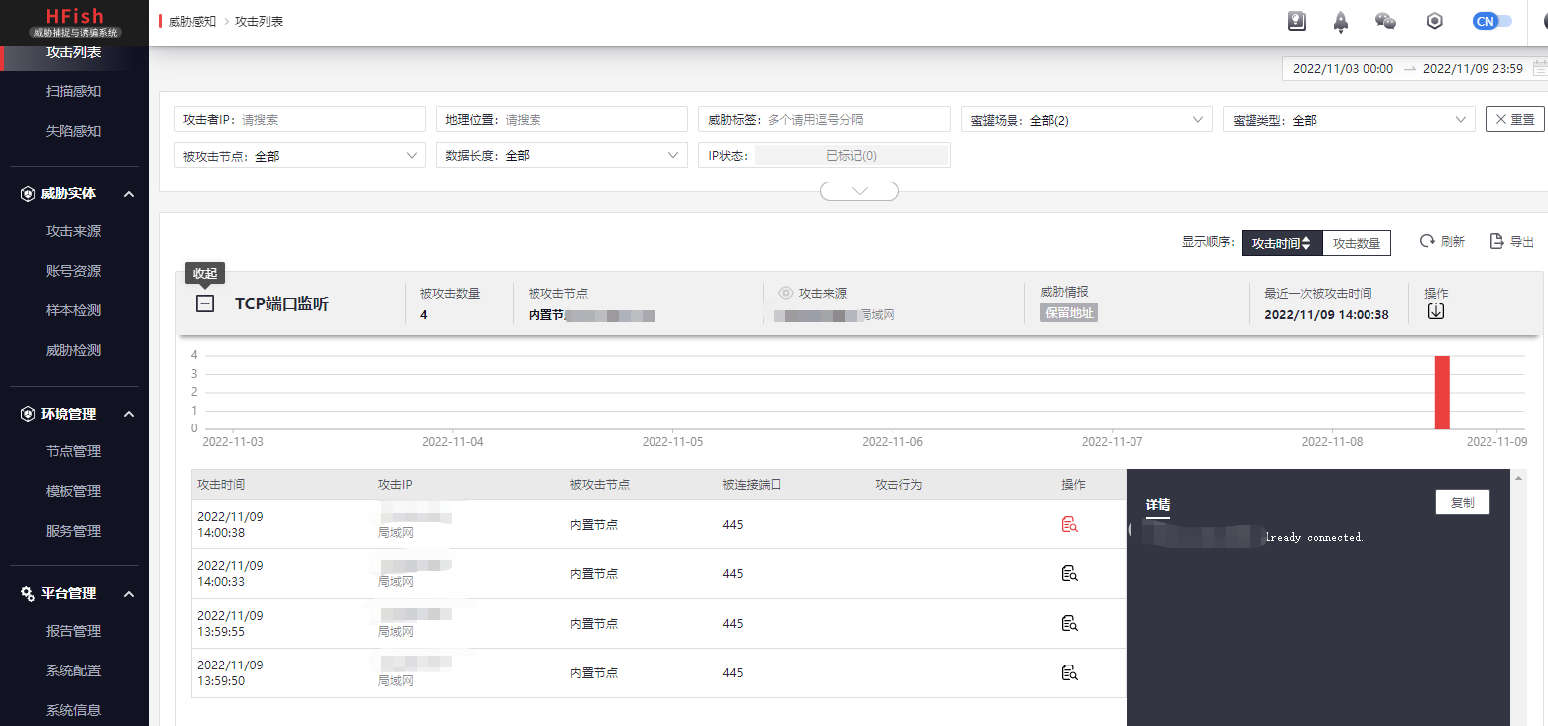Click the 攻击时间 column header in table
Viewport: 1548px width, 726px height.
[x=221, y=485]
